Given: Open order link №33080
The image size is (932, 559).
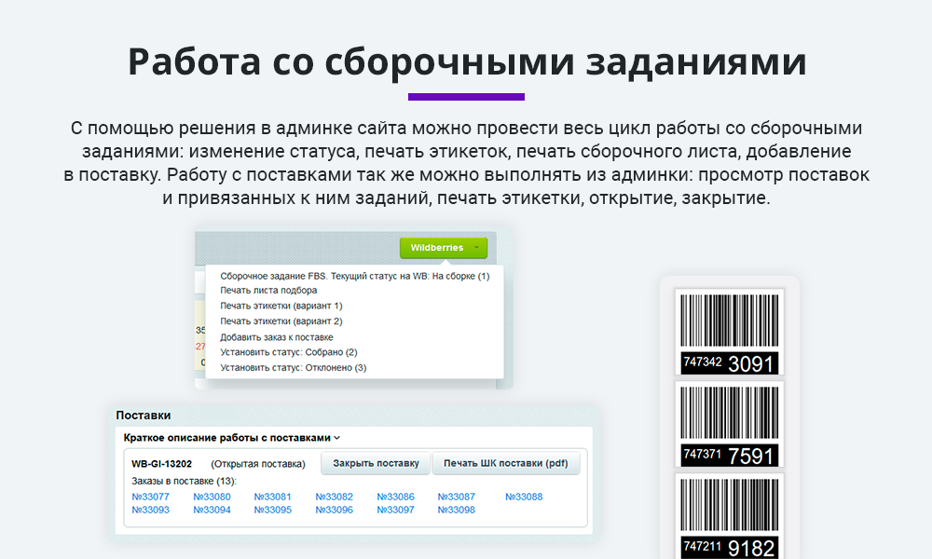Looking at the screenshot, I should tap(212, 497).
